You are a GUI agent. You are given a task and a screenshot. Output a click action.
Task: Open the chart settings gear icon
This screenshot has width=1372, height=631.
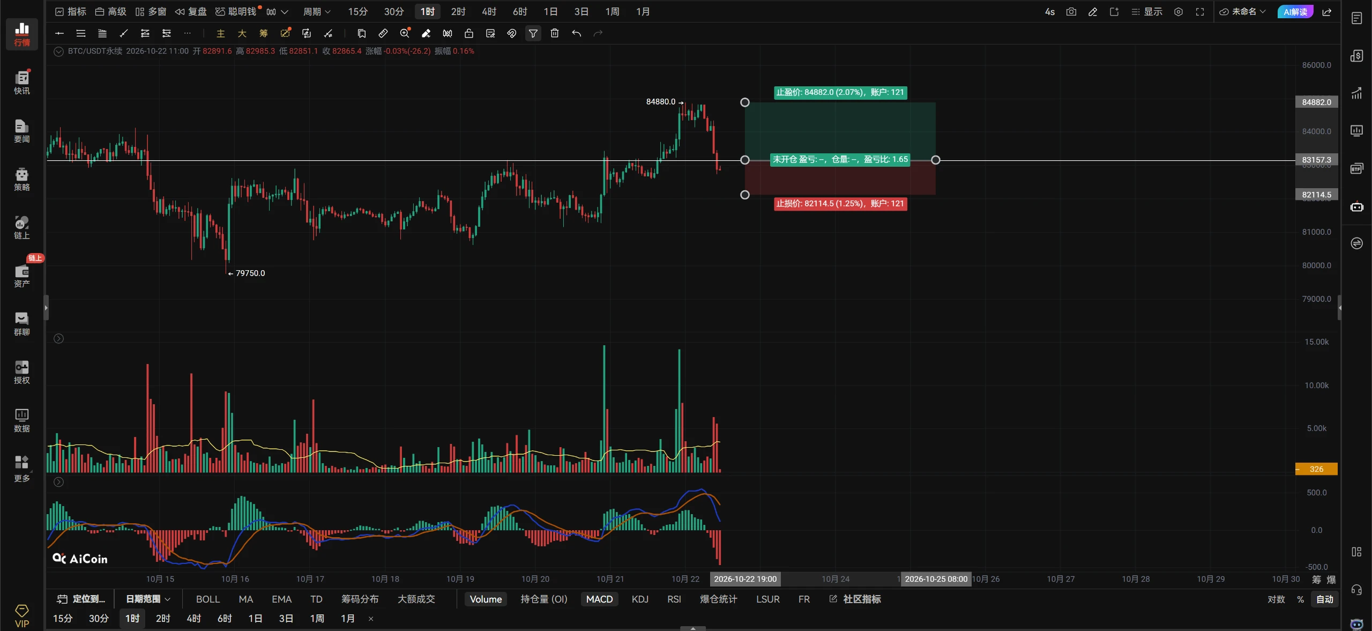coord(1179,12)
